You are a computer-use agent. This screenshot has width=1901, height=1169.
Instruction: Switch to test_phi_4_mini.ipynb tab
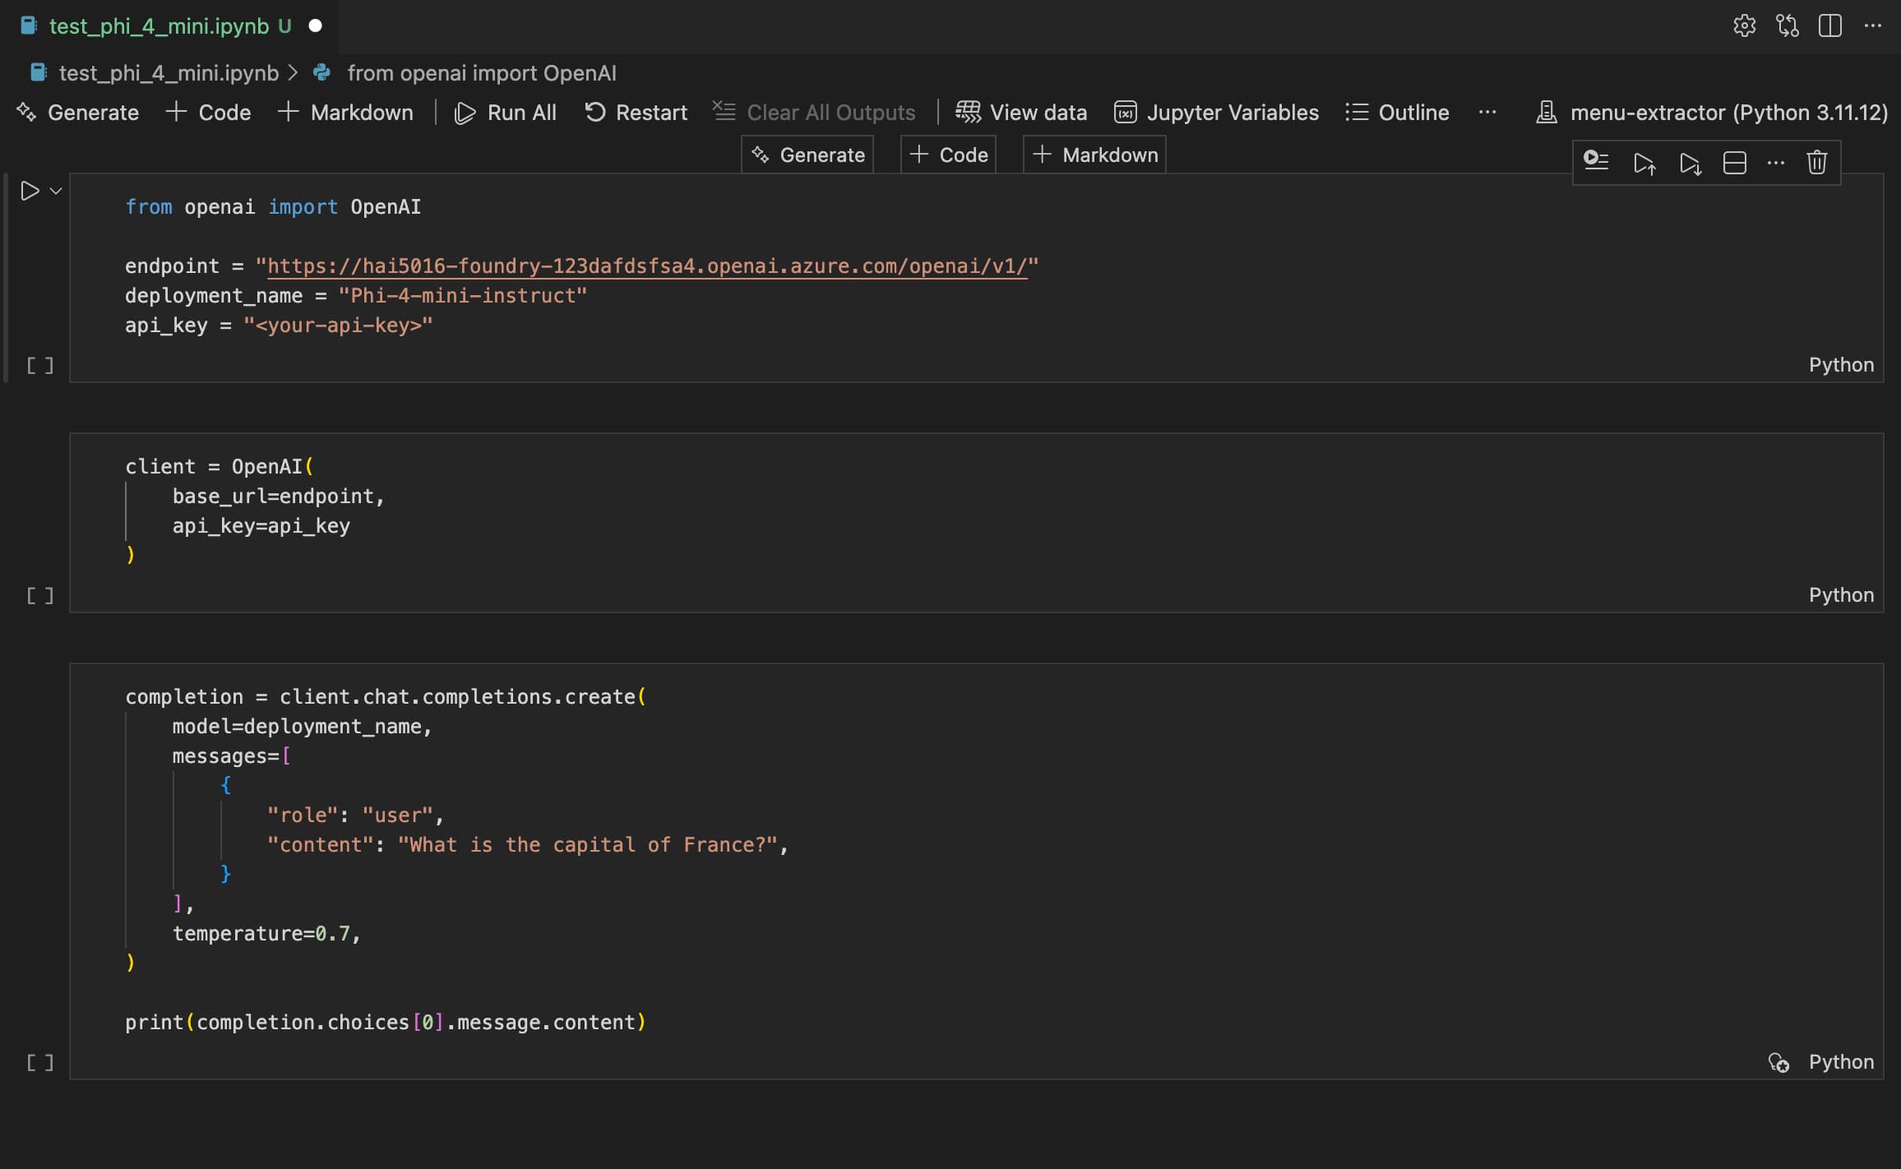point(159,26)
